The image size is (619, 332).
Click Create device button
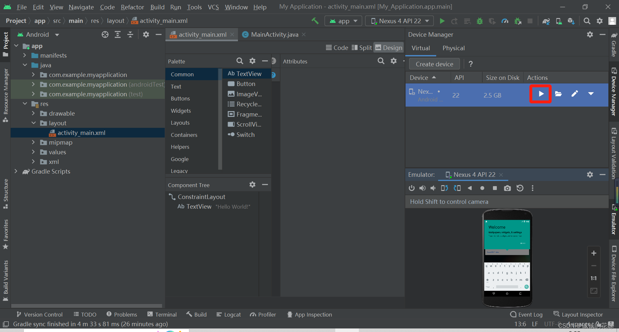434,64
